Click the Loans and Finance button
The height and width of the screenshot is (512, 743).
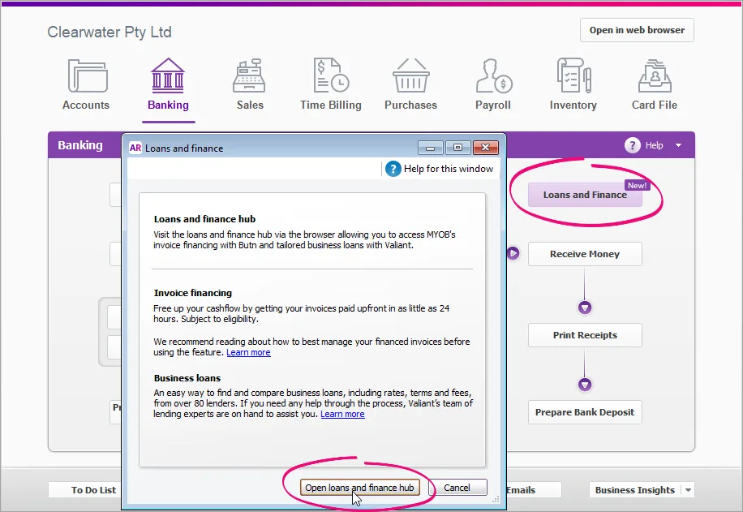click(585, 195)
